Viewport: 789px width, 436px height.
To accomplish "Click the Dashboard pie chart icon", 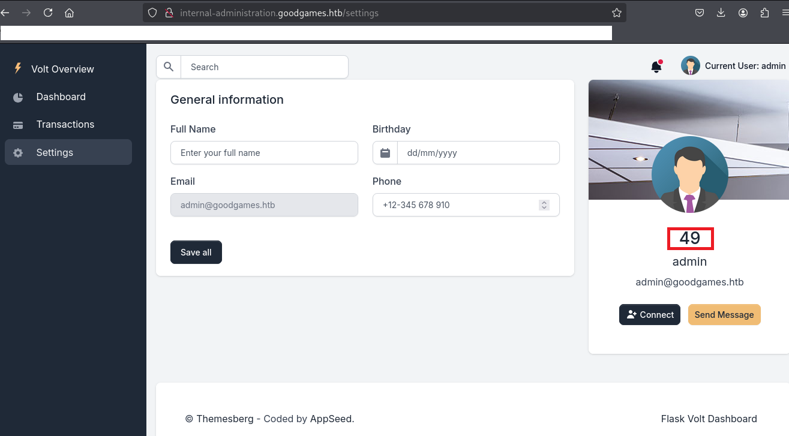I will coord(18,97).
